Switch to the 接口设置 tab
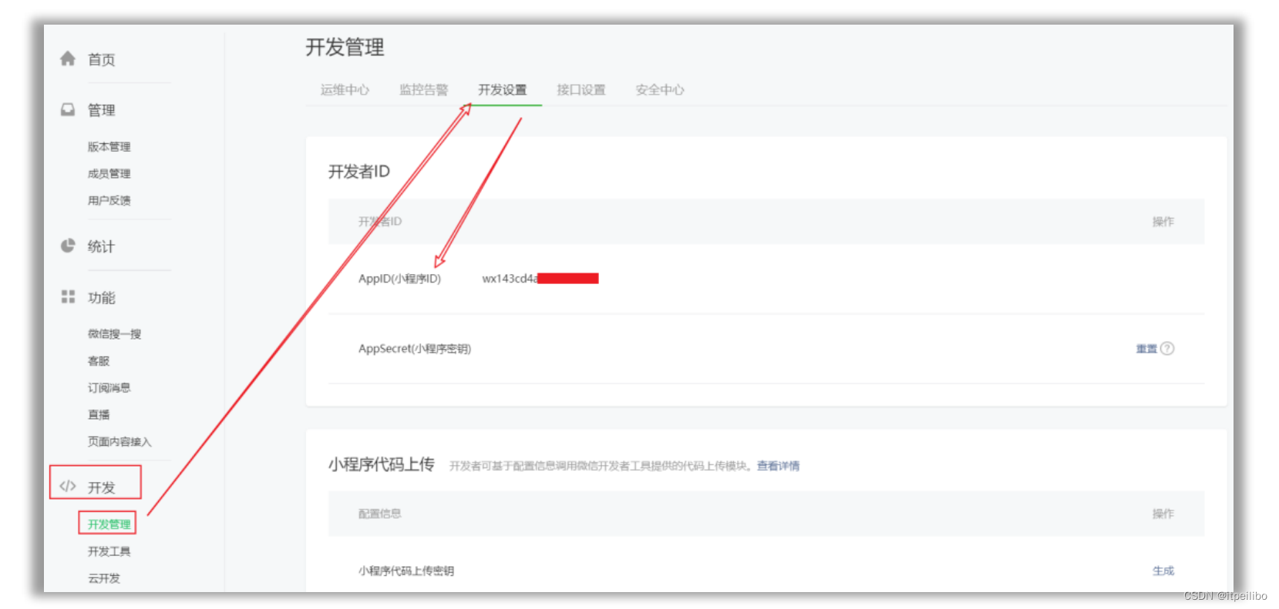This screenshot has width=1279, height=609. [x=581, y=89]
